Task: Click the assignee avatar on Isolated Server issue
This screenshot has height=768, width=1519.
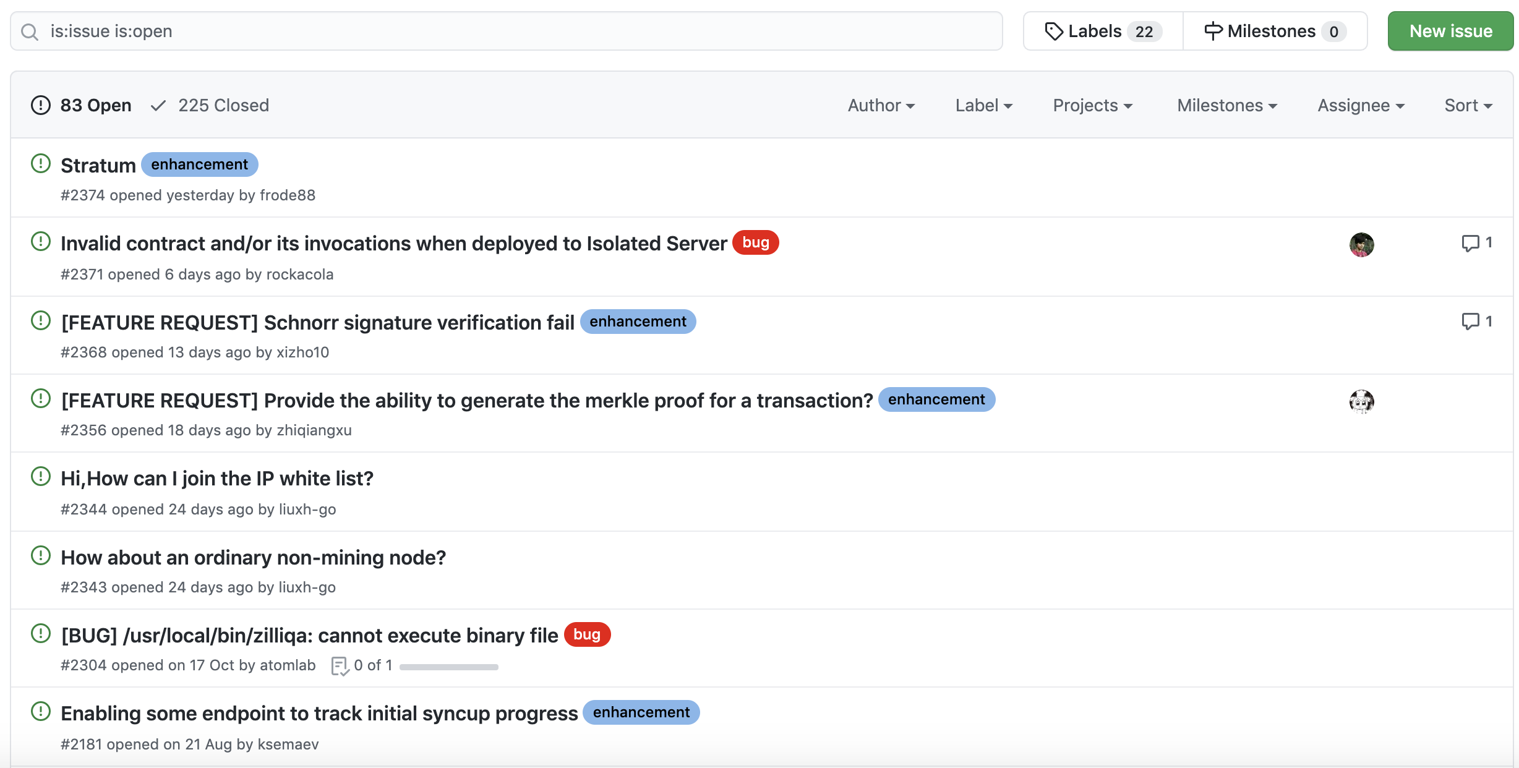Action: tap(1361, 245)
